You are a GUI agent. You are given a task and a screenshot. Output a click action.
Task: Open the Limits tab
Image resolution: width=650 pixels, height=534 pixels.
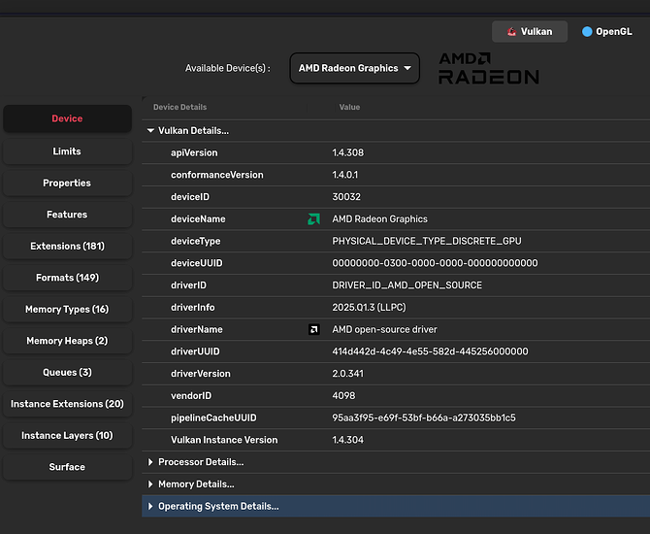pyautogui.click(x=67, y=151)
